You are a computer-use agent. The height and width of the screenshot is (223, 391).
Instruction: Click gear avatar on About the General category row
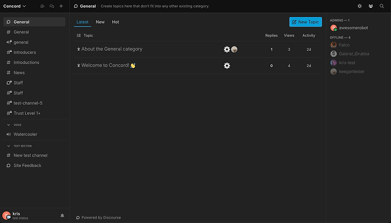coord(227,49)
